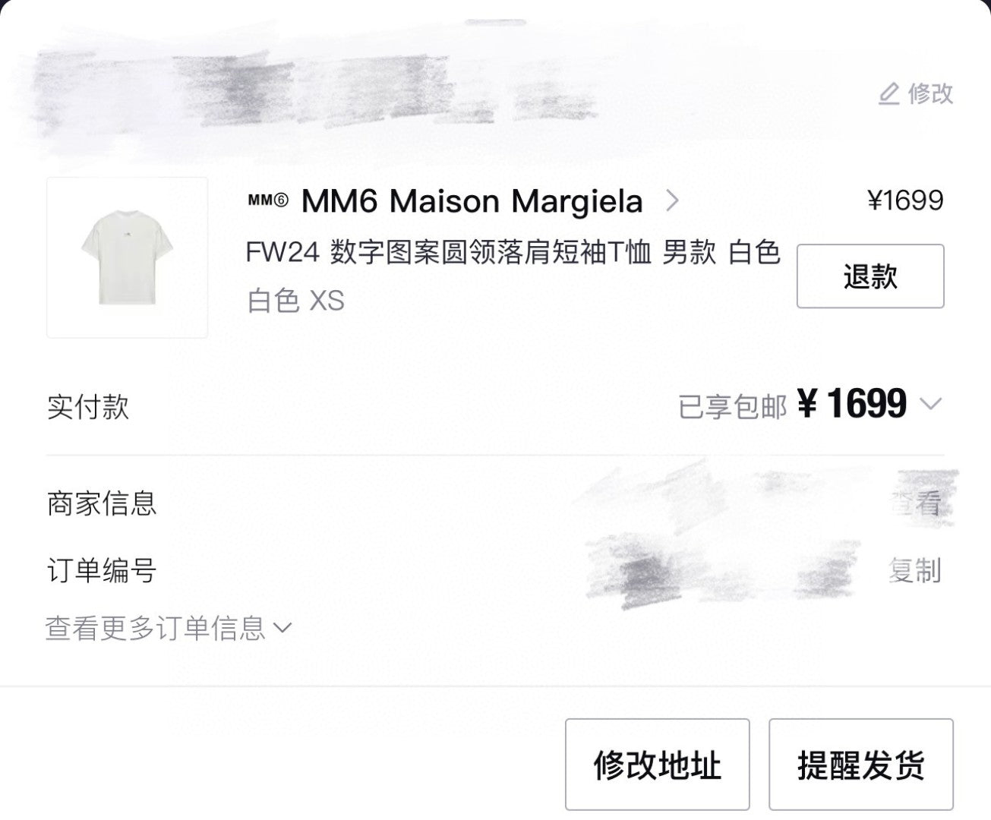Click the 提醒发货 button
This screenshot has width=991, height=820.
861,765
